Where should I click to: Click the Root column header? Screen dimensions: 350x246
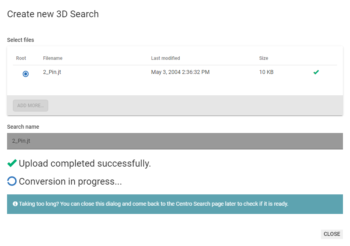pyautogui.click(x=21, y=58)
